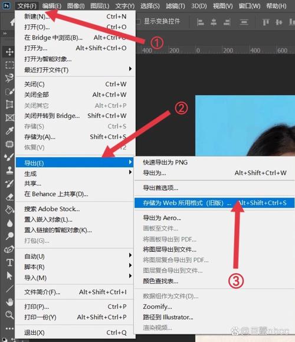Open the 滤镜(T) menu
The width and height of the screenshot is (295, 342).
pos(175,6)
